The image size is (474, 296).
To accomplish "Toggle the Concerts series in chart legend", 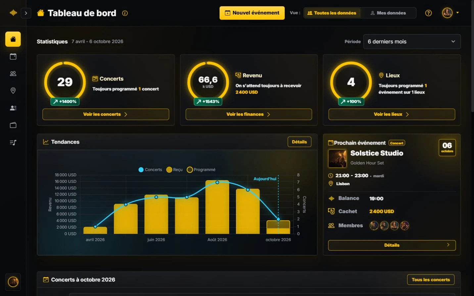I will point(150,170).
